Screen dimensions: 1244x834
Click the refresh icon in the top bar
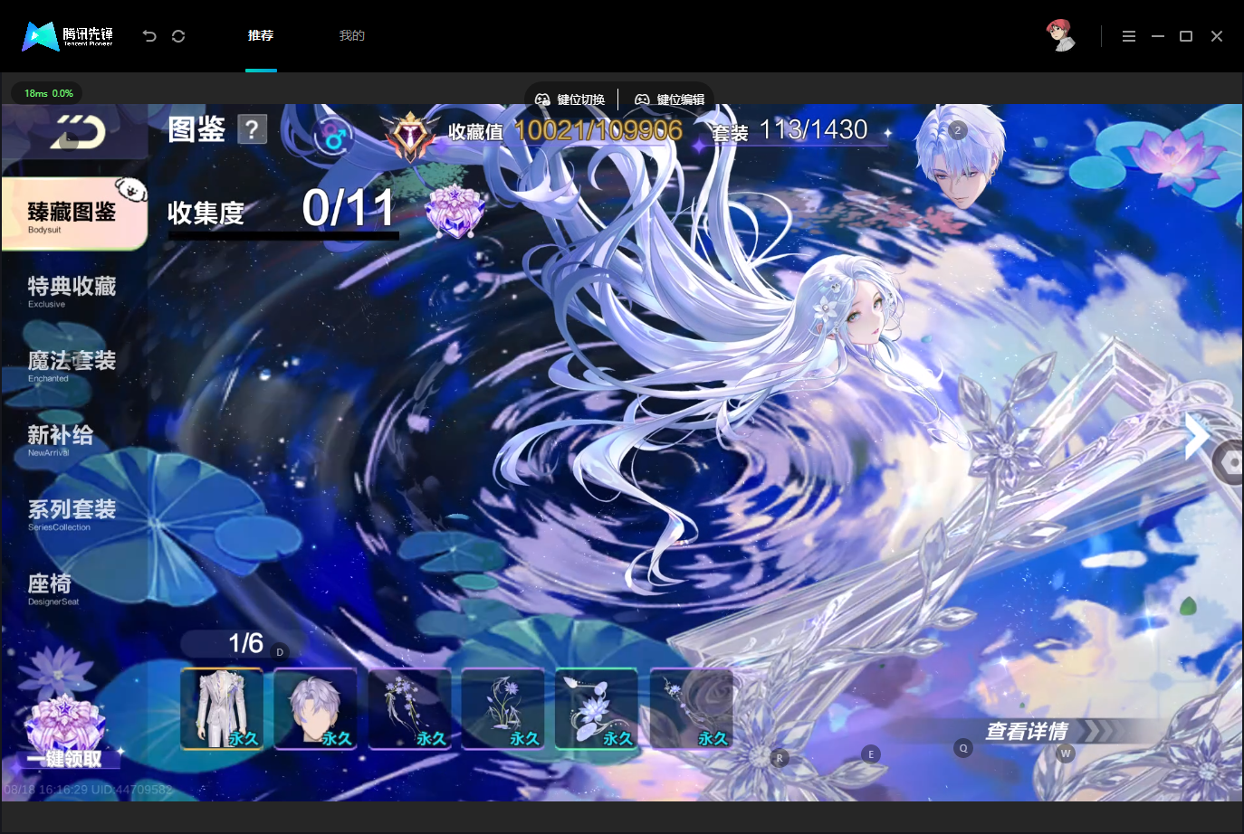[x=178, y=36]
